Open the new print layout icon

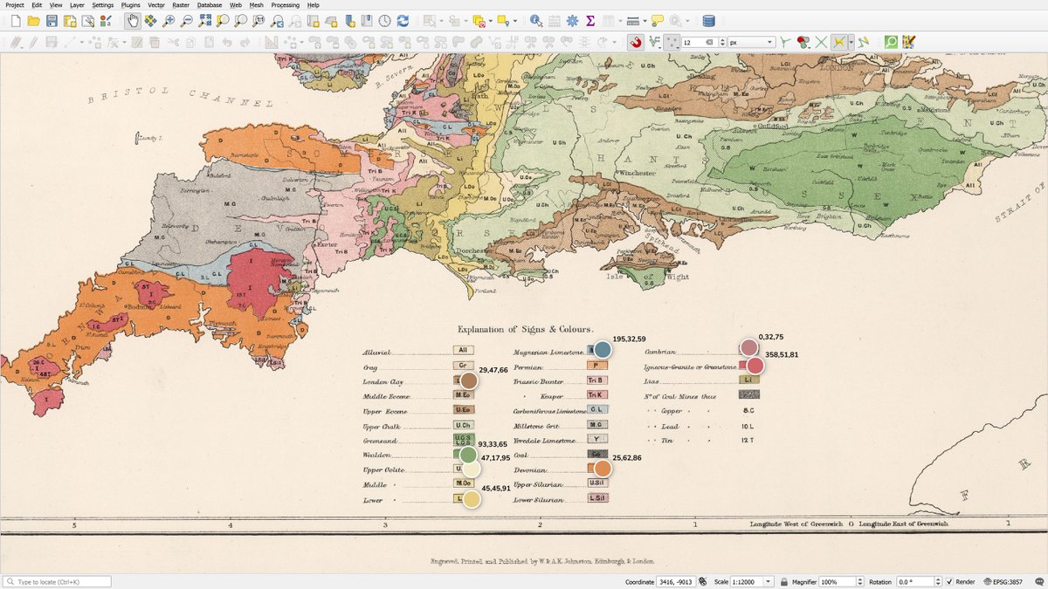[x=70, y=20]
